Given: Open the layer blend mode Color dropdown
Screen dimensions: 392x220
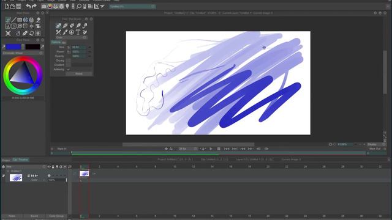Looking at the screenshot, I should pos(34,180).
